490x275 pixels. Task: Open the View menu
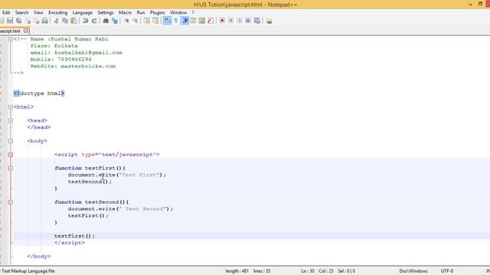click(38, 12)
